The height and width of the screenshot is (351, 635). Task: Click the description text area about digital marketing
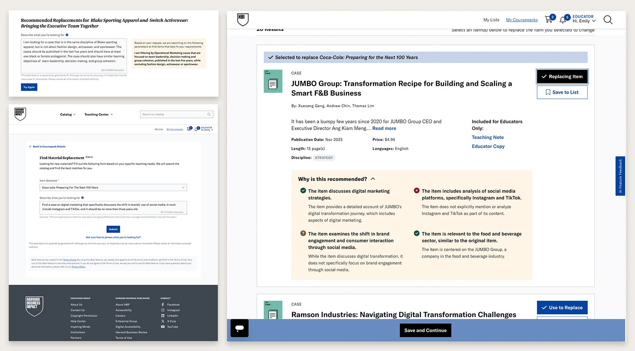pyautogui.click(x=113, y=207)
